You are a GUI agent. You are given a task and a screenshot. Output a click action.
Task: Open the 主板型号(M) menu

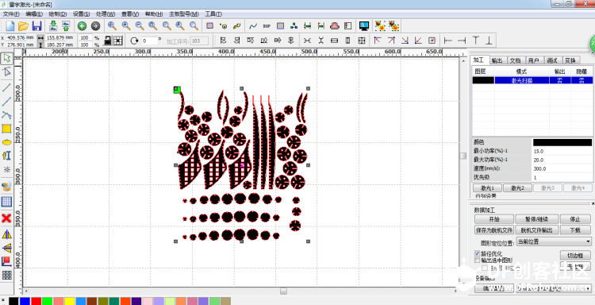tap(184, 14)
